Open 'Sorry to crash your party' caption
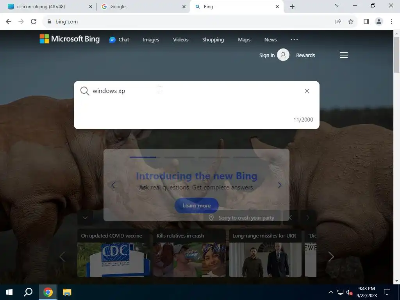The height and width of the screenshot is (300, 400). coord(246,218)
